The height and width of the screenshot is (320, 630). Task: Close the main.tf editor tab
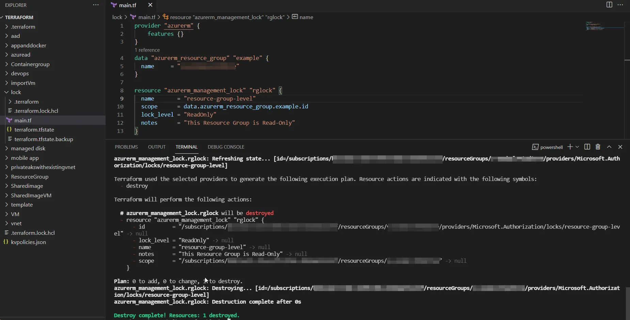[150, 5]
